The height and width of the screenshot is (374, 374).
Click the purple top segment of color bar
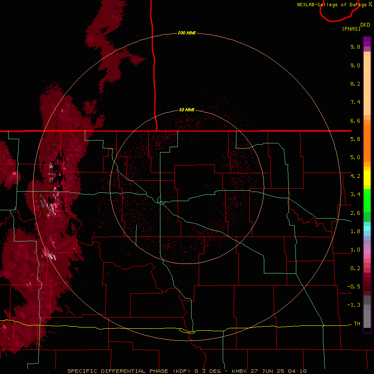tap(367, 42)
